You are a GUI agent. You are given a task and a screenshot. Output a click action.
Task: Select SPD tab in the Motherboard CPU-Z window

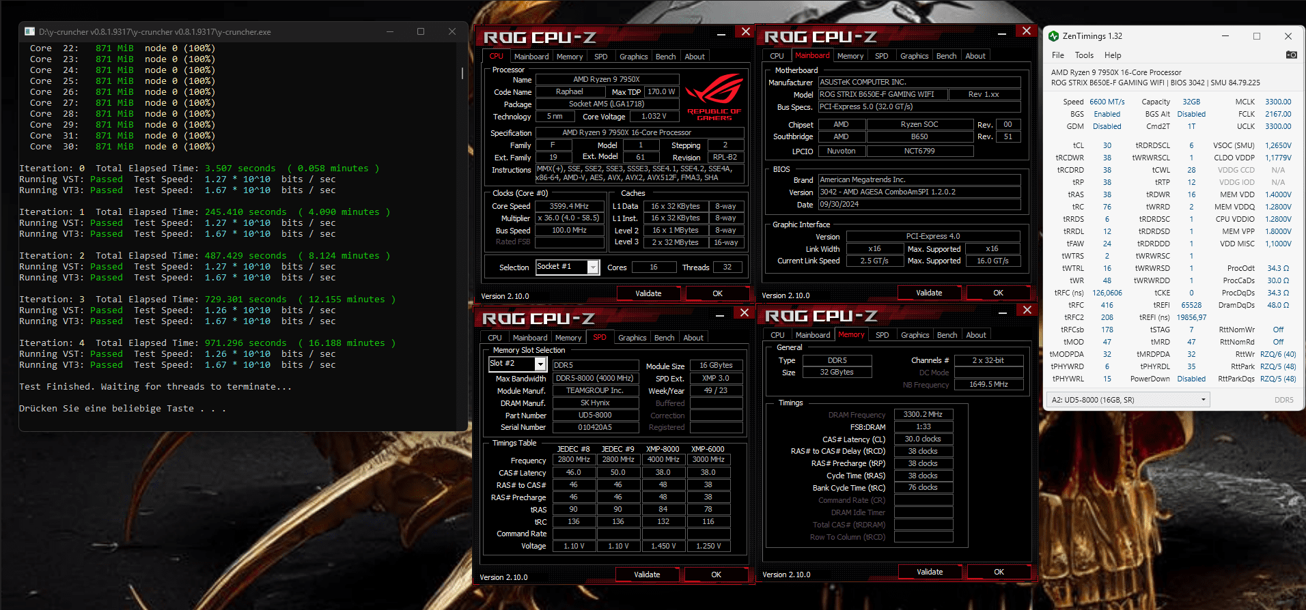[x=881, y=56]
